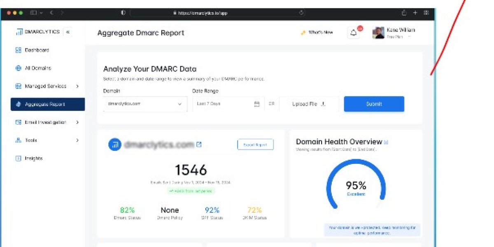Click the privacy shield icon
Image resolution: width=494 pixels, height=247 pixels.
[x=123, y=13]
